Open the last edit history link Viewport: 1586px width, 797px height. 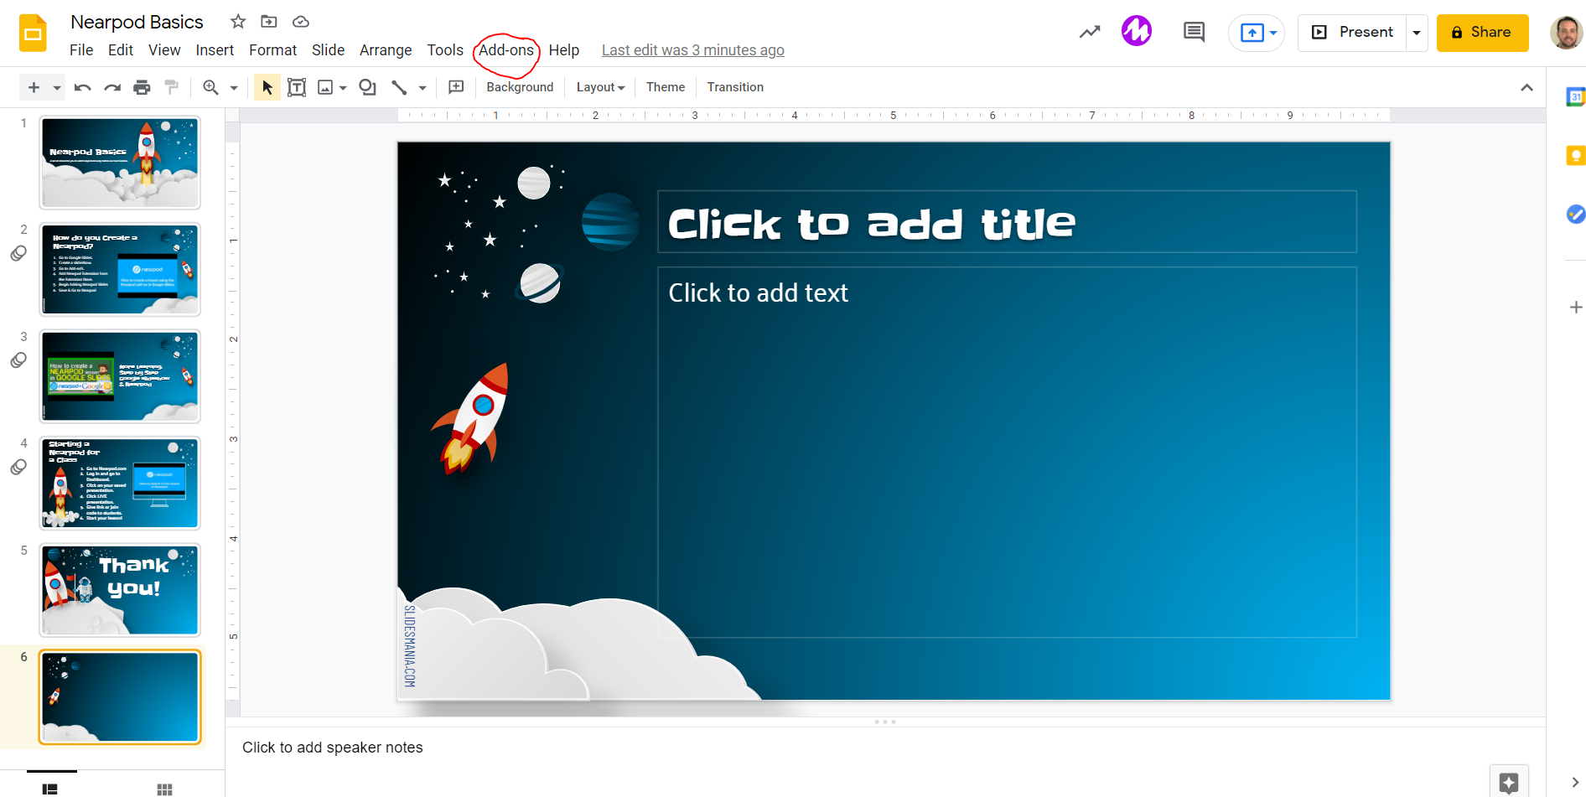coord(693,50)
